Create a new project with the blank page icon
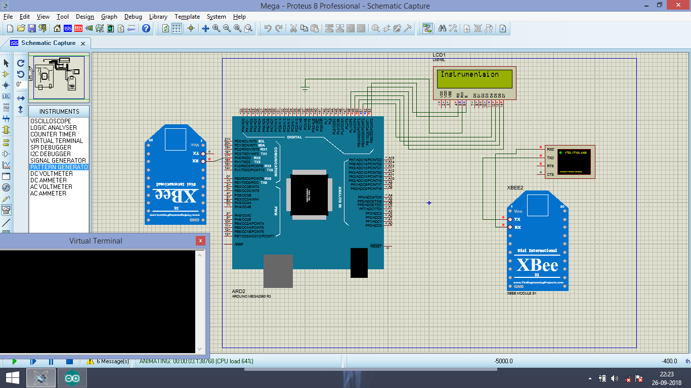 point(10,28)
